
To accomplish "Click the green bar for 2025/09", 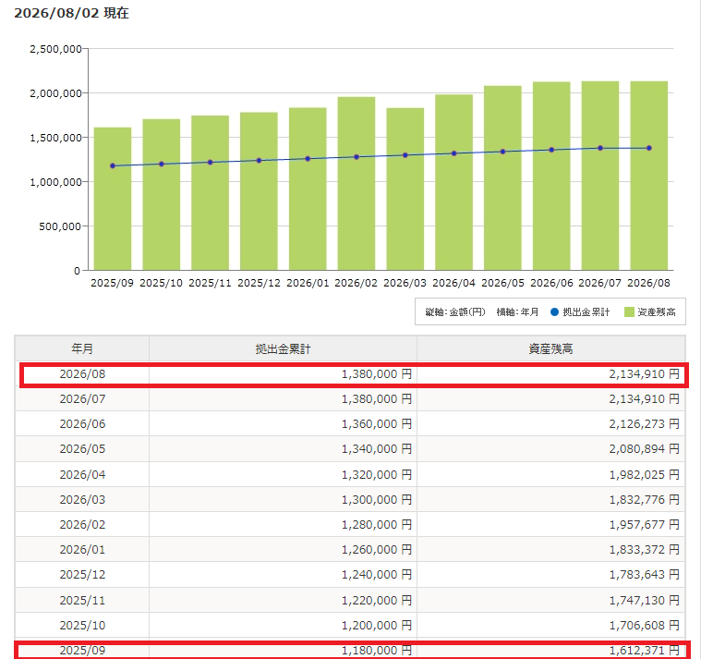I will tap(113, 199).
